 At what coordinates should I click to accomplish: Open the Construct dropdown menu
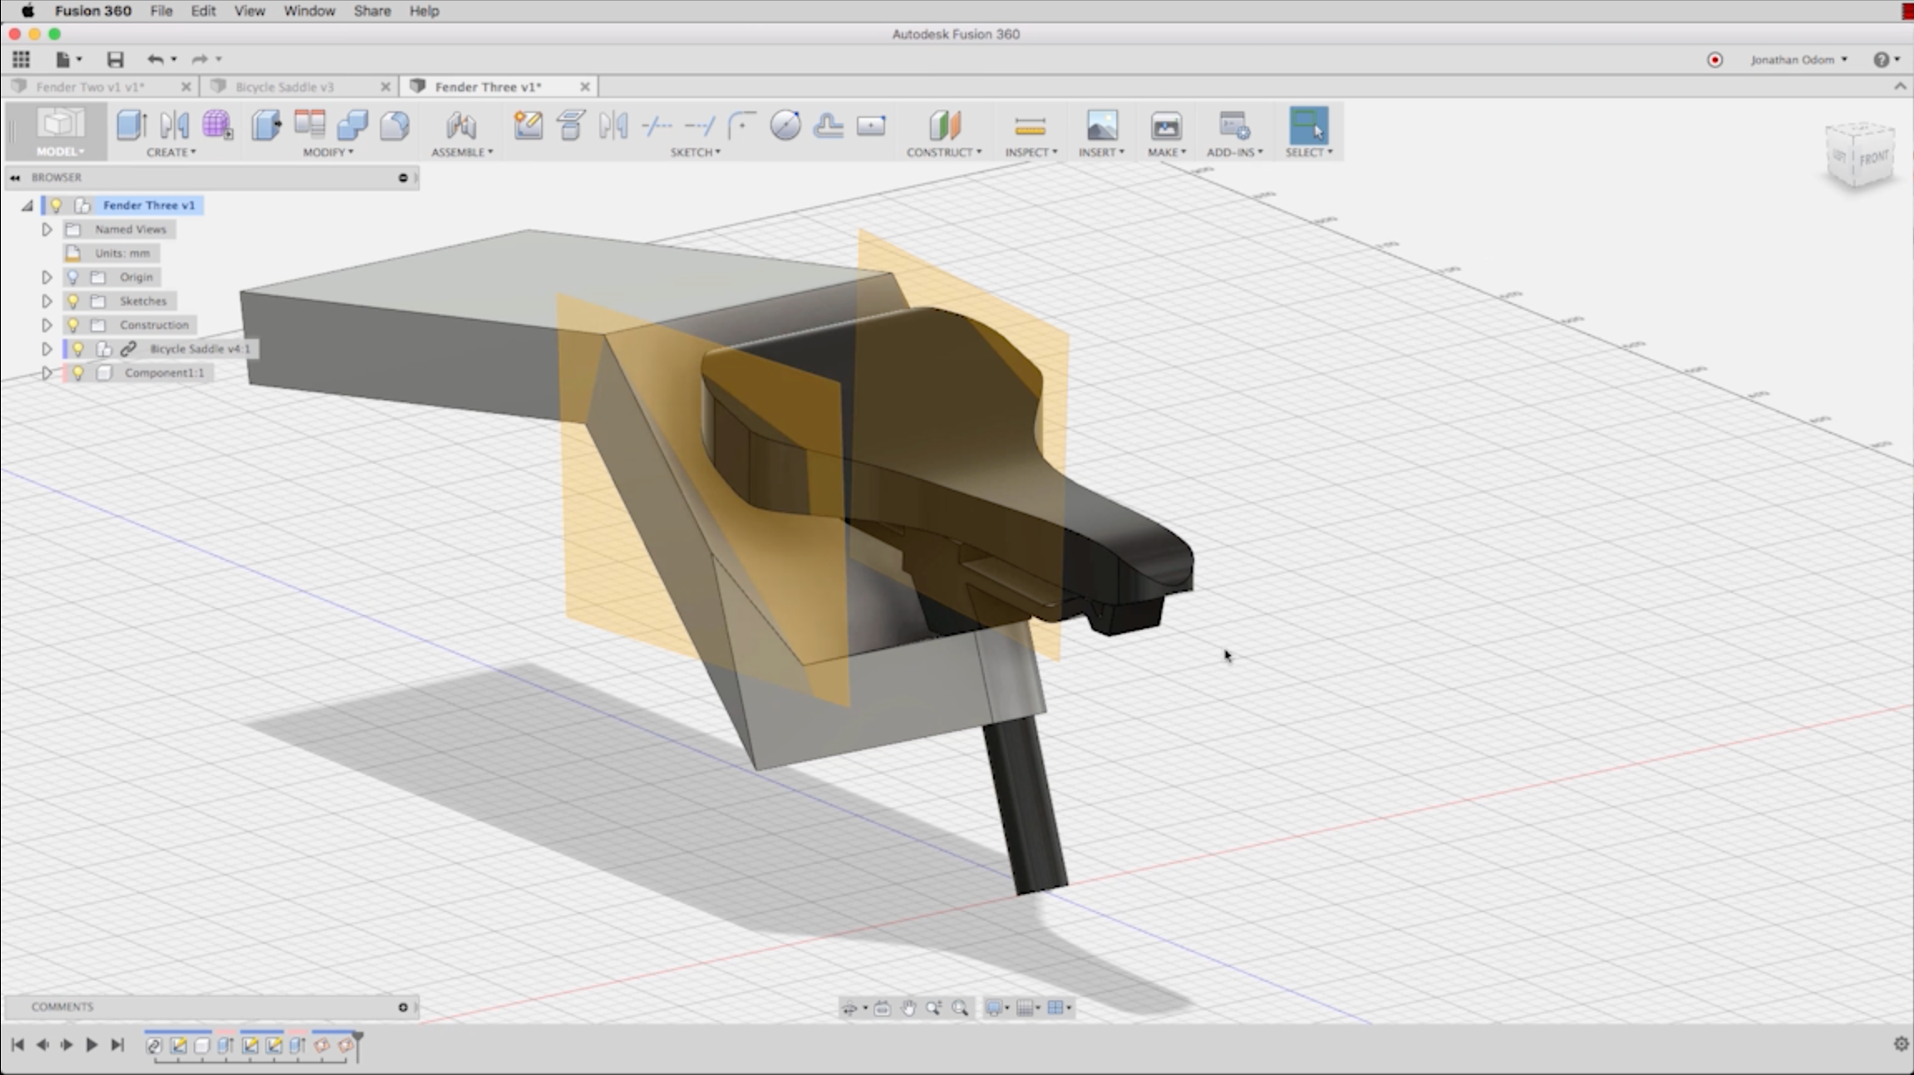(x=943, y=152)
